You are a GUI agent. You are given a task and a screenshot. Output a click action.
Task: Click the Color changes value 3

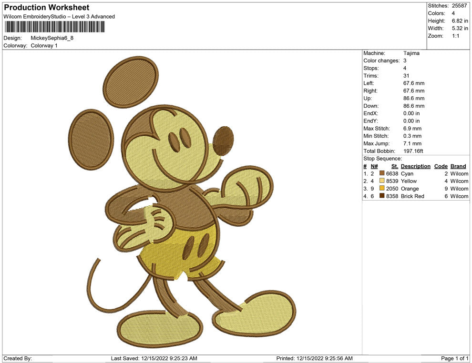pyautogui.click(x=405, y=60)
